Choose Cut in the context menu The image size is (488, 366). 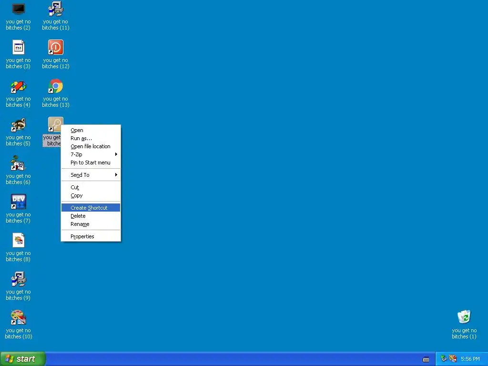point(91,187)
